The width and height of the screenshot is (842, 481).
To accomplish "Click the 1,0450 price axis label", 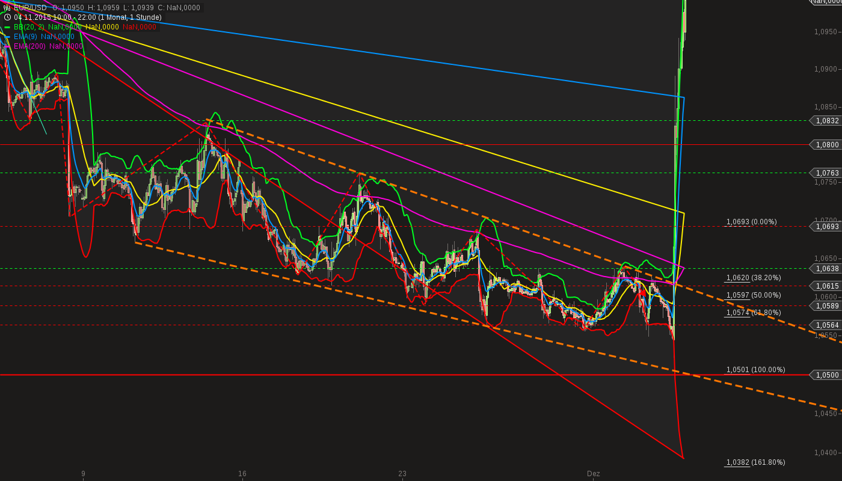I will pyautogui.click(x=825, y=413).
